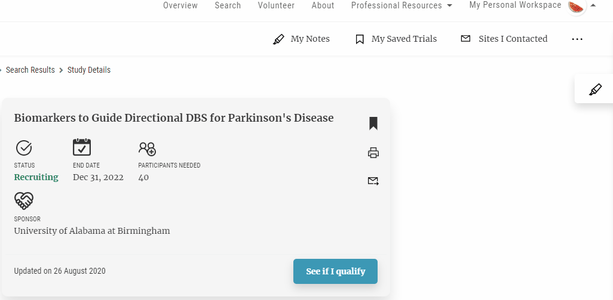Go to the Search menu item

tap(228, 5)
